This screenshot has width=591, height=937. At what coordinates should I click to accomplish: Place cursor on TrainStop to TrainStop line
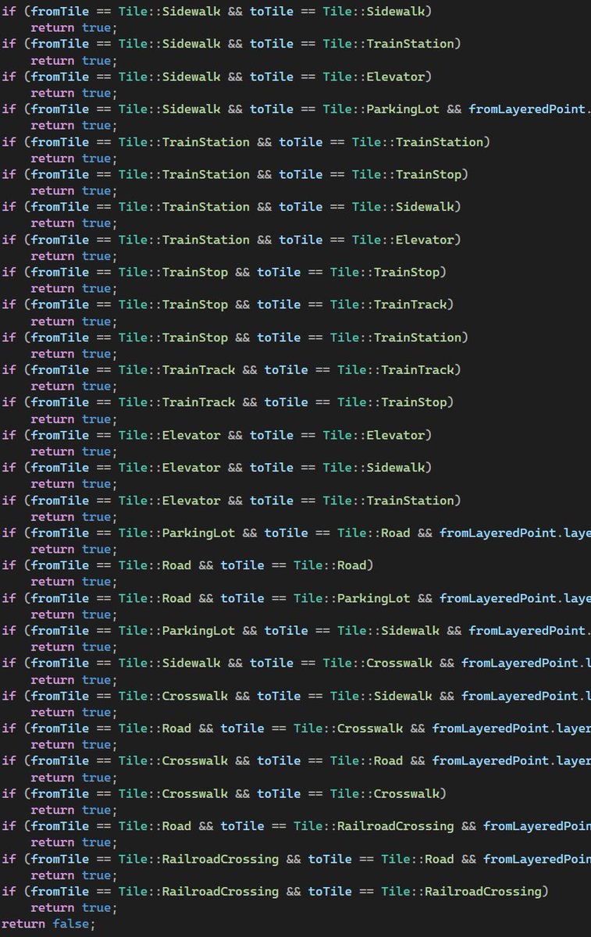pos(224,273)
